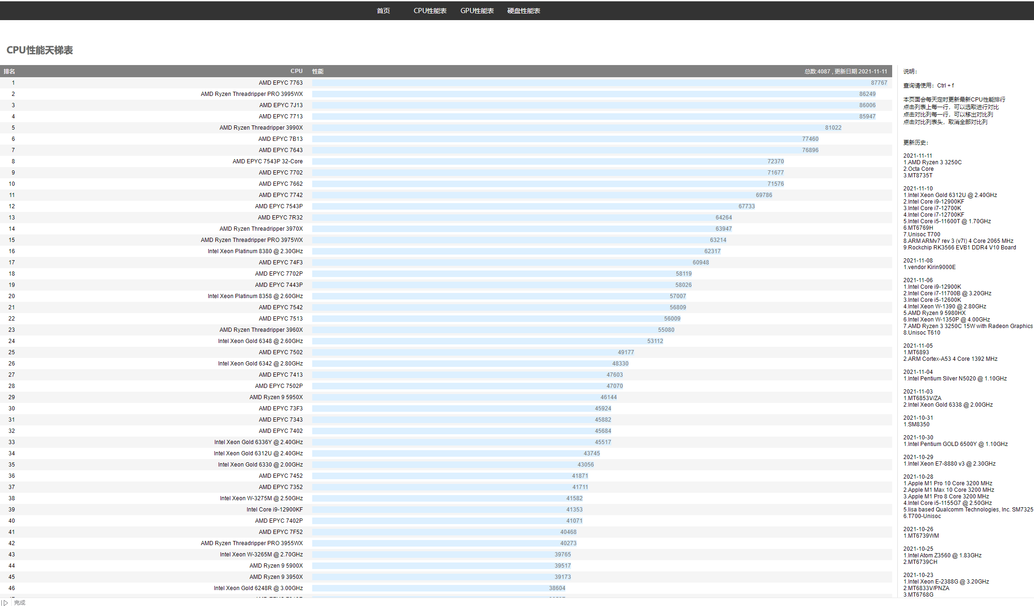Select Intel Xeon Platinum 8358 row
The image size is (1034, 606).
pos(446,296)
